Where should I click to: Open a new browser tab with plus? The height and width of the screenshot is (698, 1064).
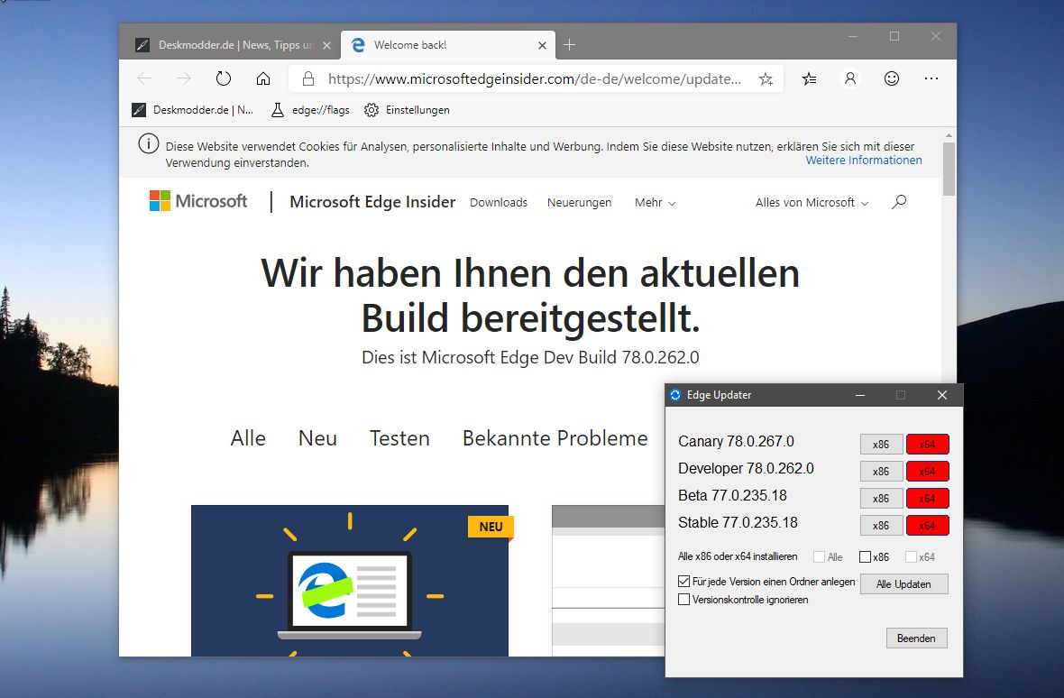coord(569,45)
